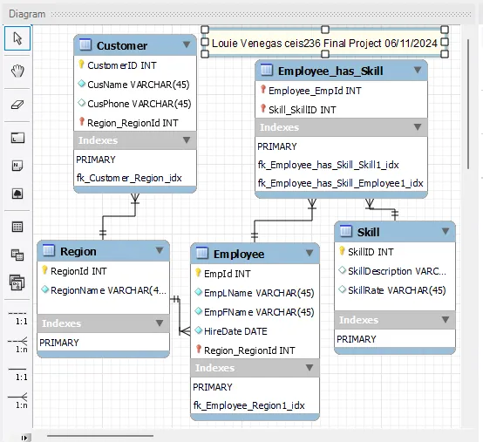Viewport: 483px width, 442px height.
Task: Collapse the Employee Indexes section
Action: [x=310, y=367]
